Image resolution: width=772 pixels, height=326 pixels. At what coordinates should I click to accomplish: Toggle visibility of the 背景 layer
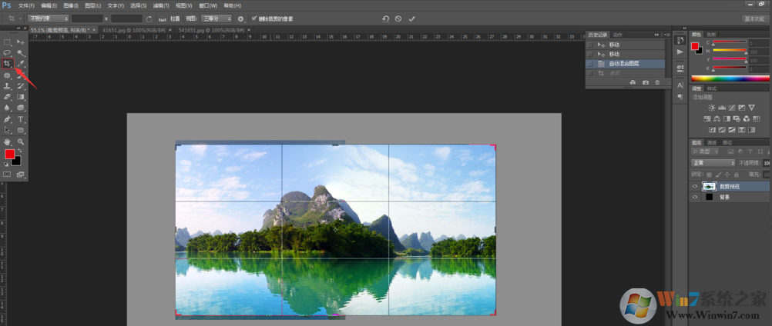[695, 197]
